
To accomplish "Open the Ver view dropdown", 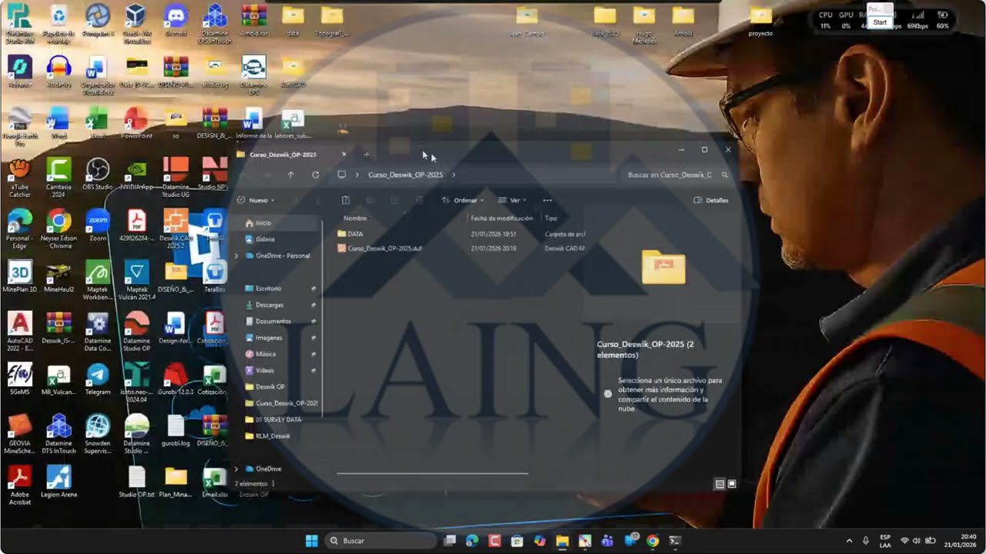I will [513, 200].
